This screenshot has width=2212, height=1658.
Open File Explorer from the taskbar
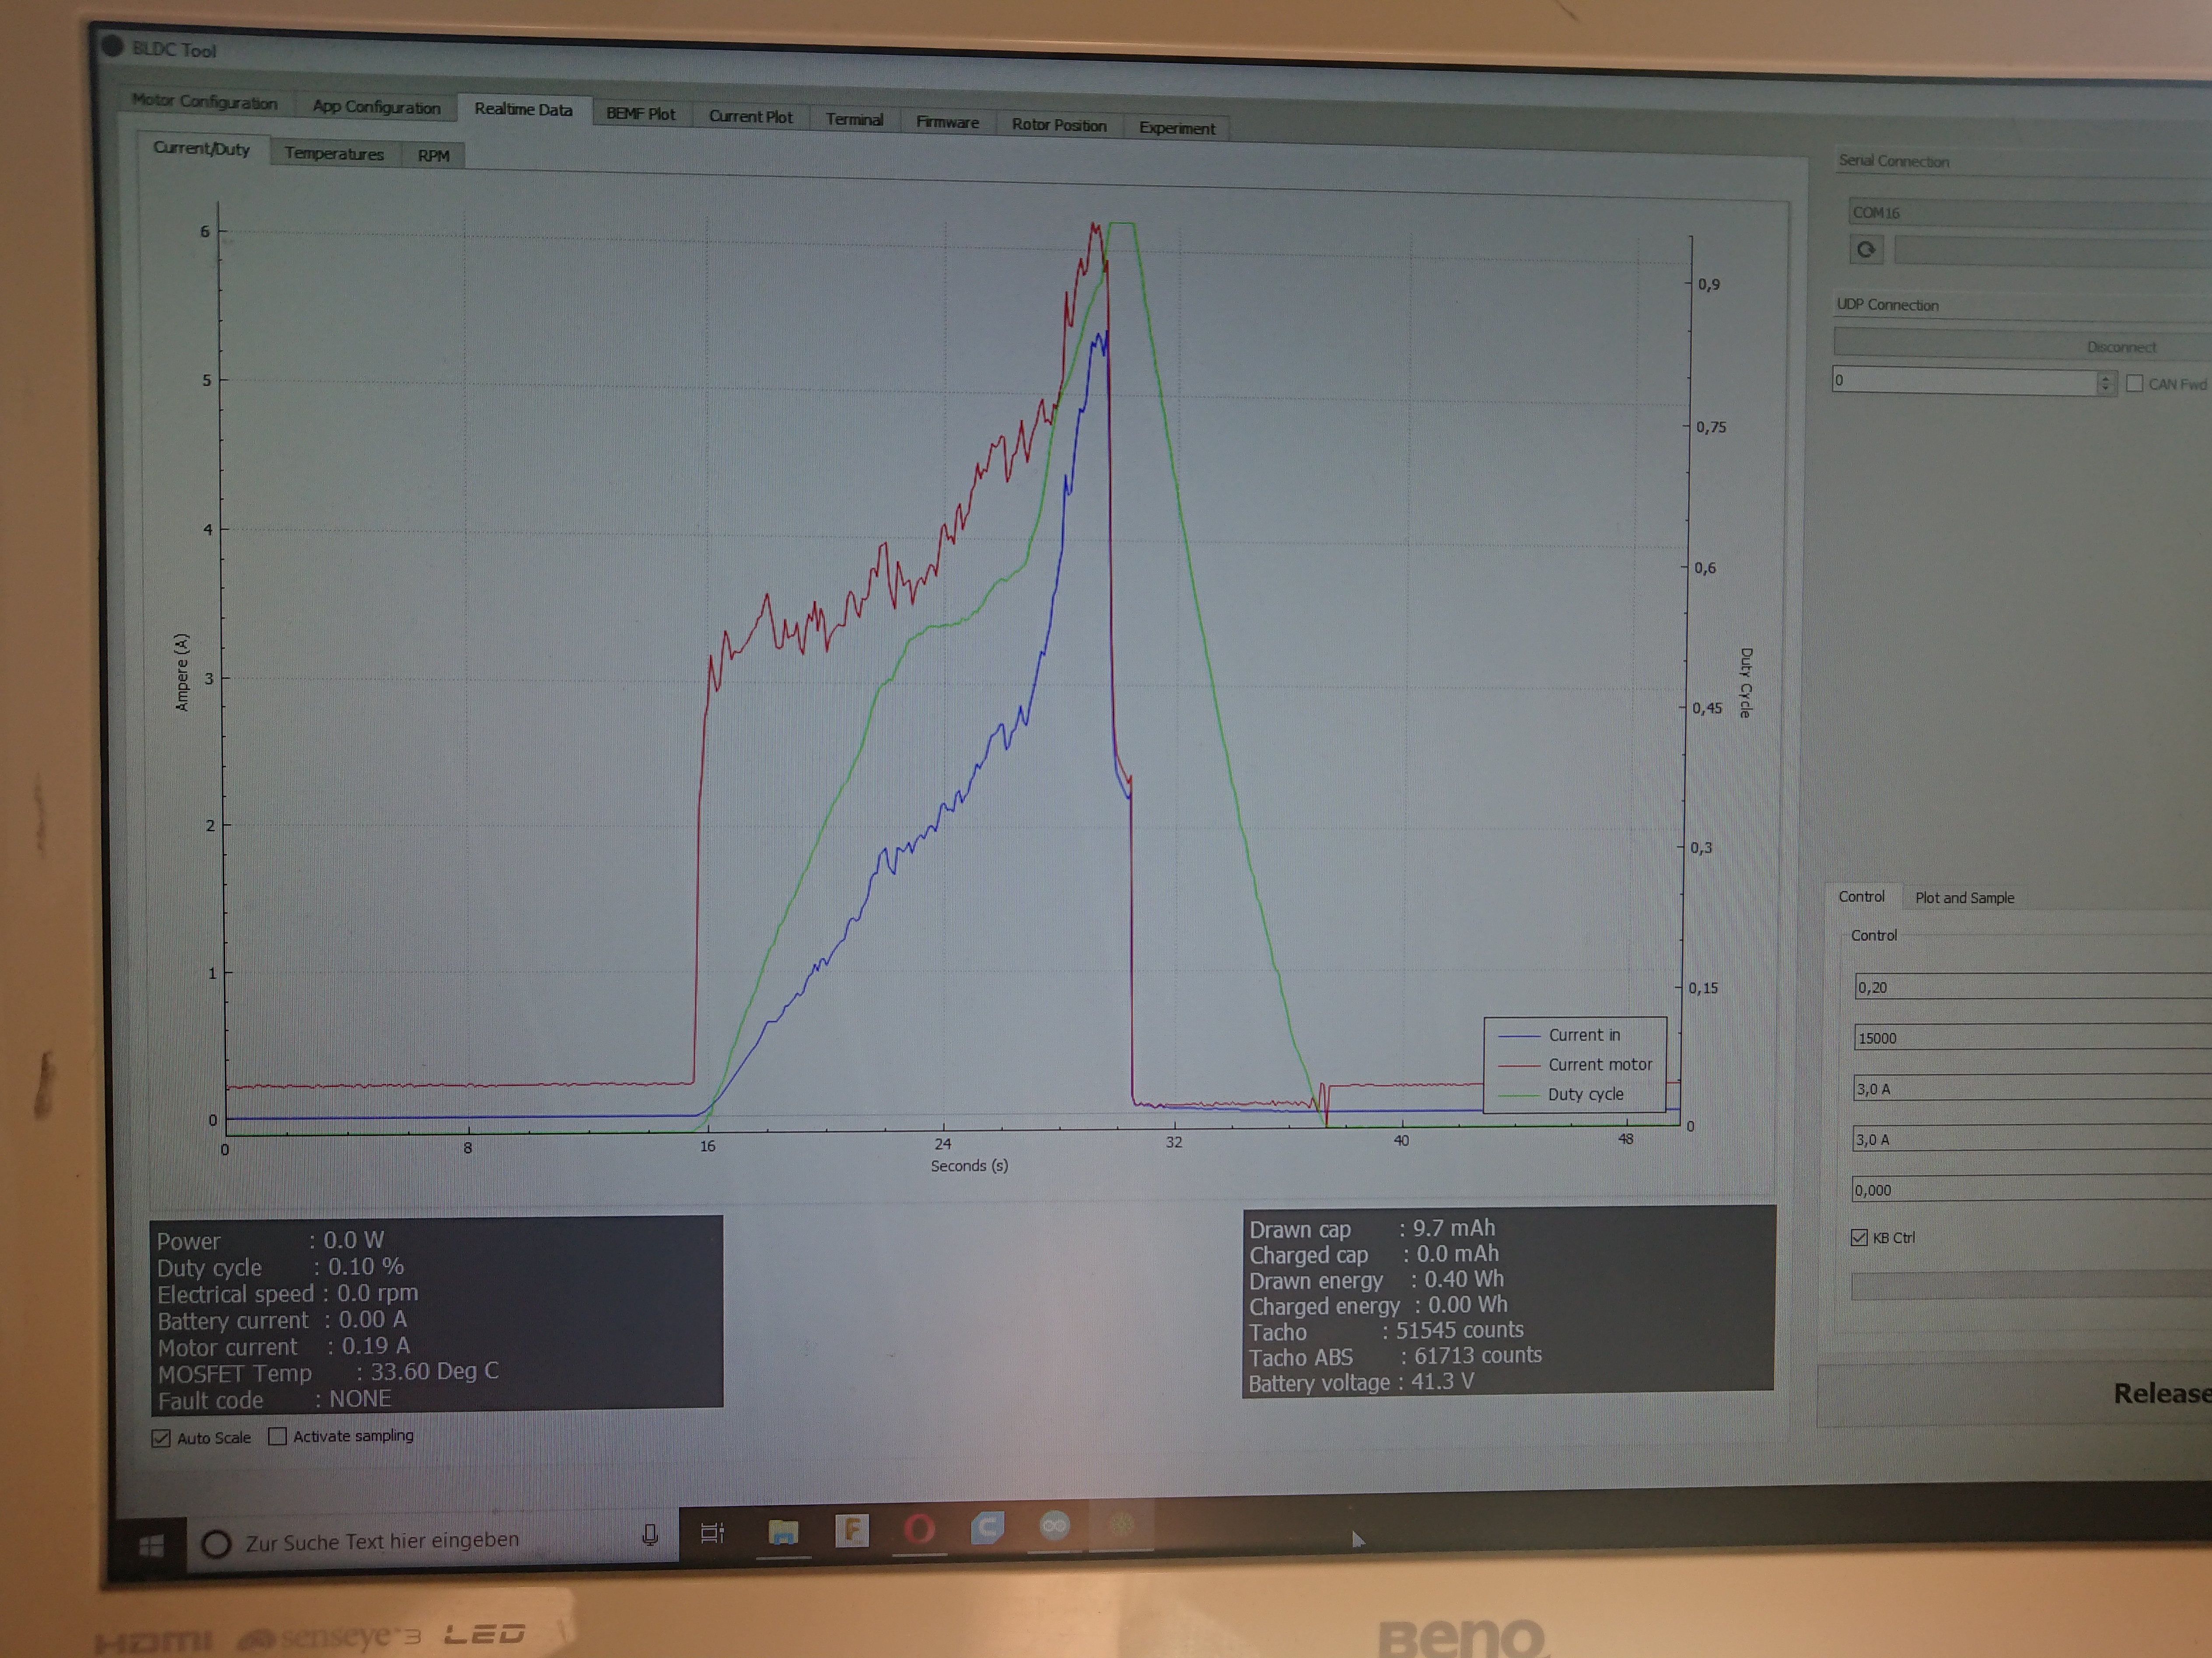coord(783,1531)
